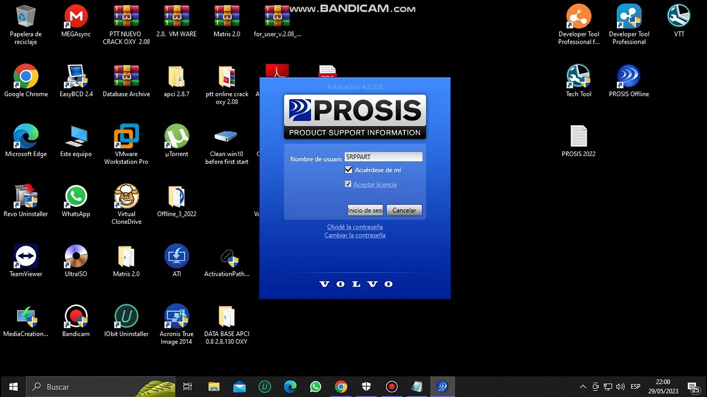707x397 pixels.
Task: Select the Offline_3_2022 folder
Action: click(x=176, y=201)
